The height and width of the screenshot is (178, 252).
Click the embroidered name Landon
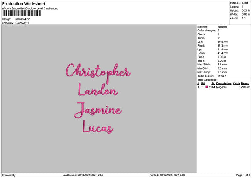pyautogui.click(x=98, y=90)
